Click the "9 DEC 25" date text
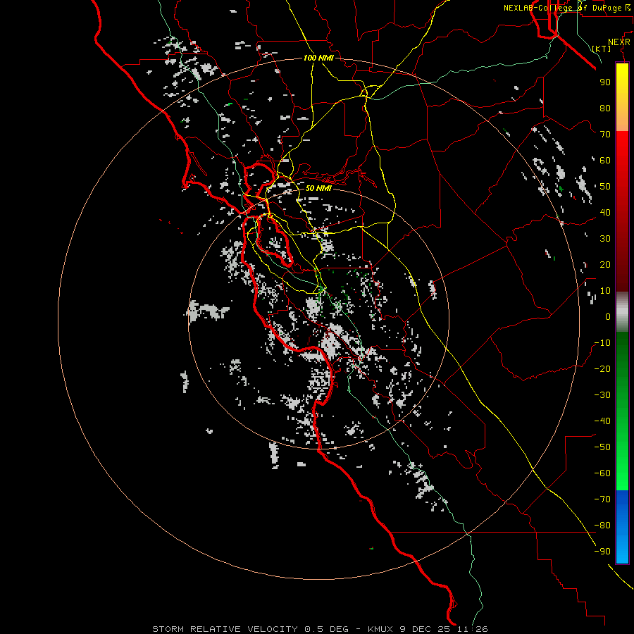The height and width of the screenshot is (634, 634). click(x=426, y=629)
